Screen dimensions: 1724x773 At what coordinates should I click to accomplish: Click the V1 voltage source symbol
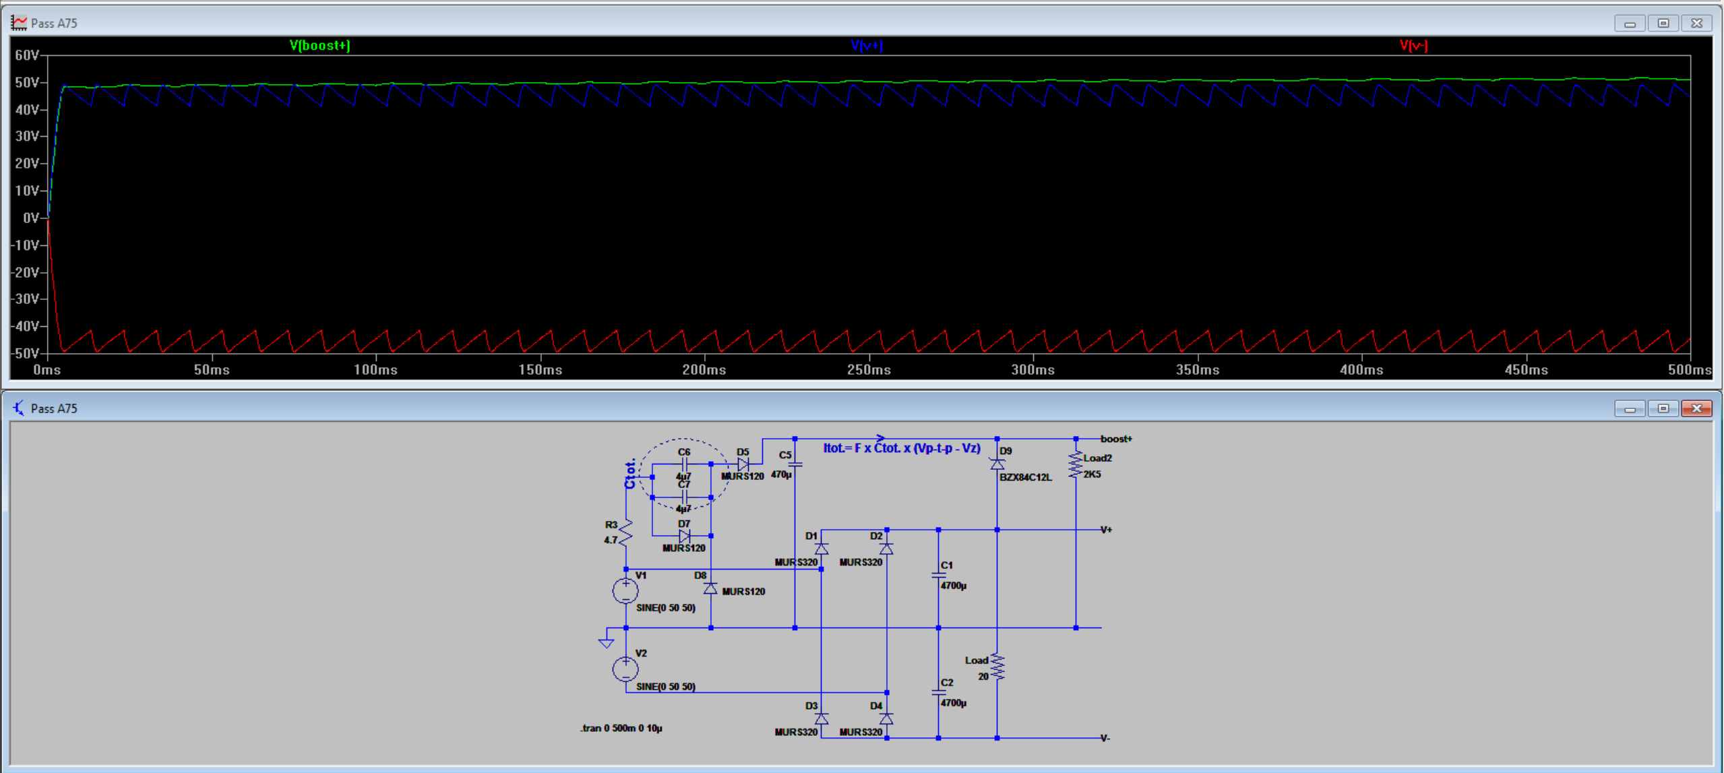point(625,590)
